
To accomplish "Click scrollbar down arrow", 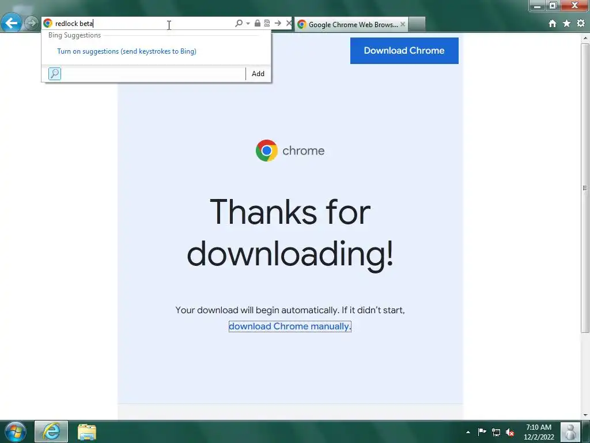I will pyautogui.click(x=585, y=415).
